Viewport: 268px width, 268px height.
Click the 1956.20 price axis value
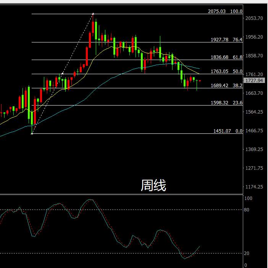click(x=254, y=37)
